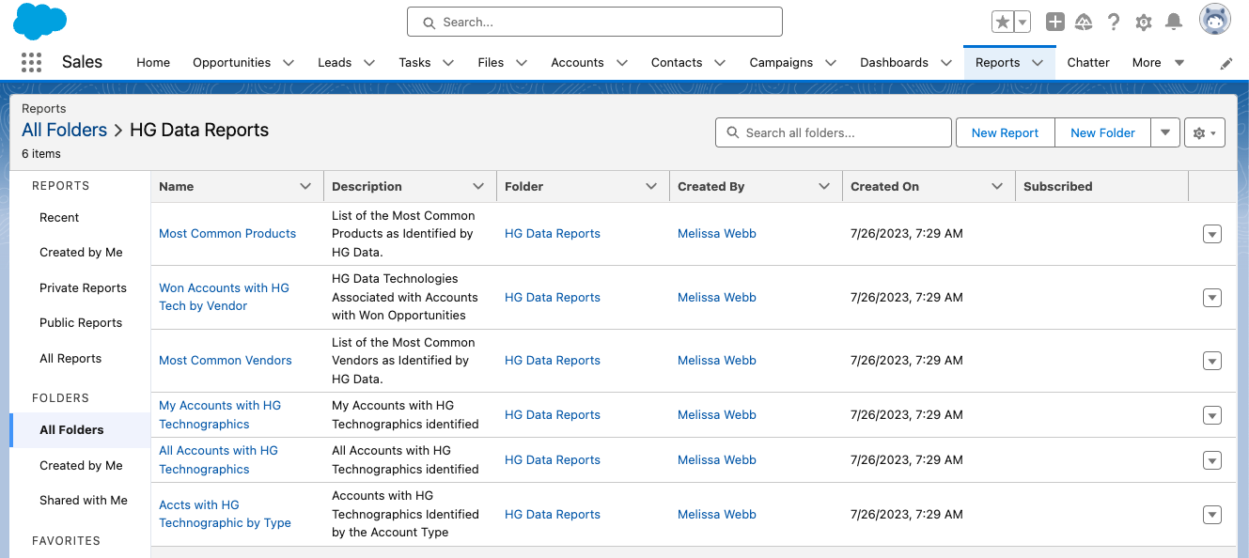Open the Trailhead guidance icon
The width and height of the screenshot is (1249, 558).
[1085, 22]
